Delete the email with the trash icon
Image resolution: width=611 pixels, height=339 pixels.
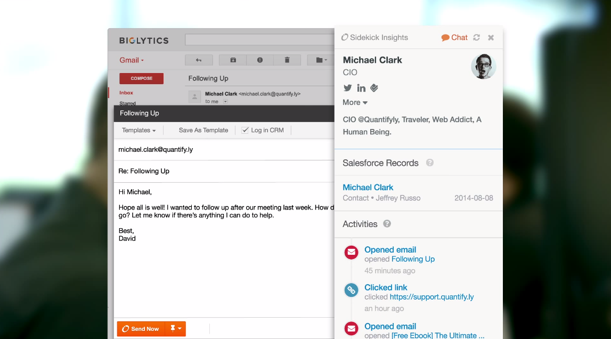pyautogui.click(x=287, y=60)
